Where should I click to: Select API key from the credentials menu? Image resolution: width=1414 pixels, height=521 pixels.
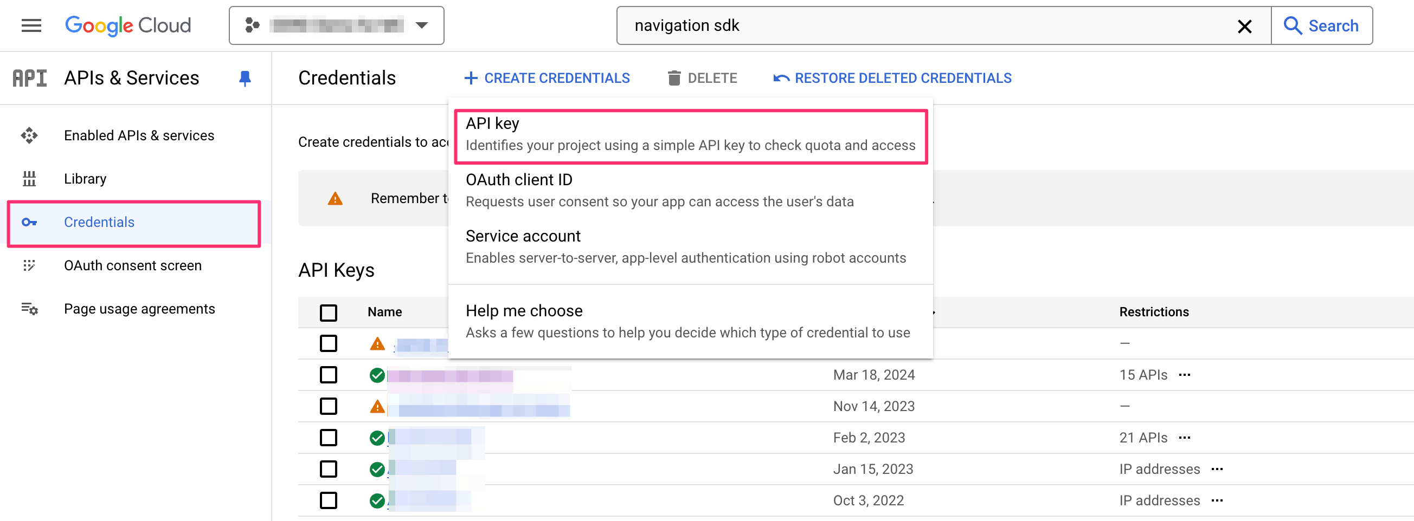click(492, 123)
